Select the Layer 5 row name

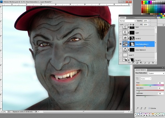tap(131, 55)
